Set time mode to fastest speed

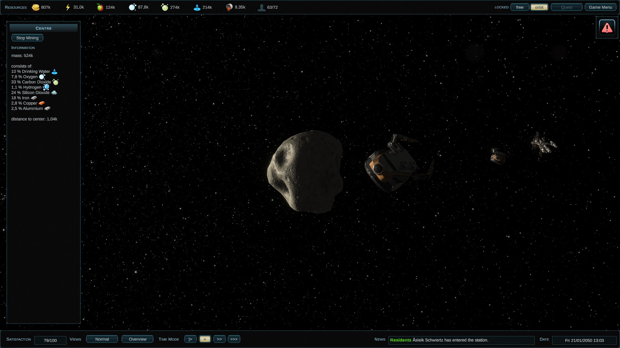tap(234, 339)
